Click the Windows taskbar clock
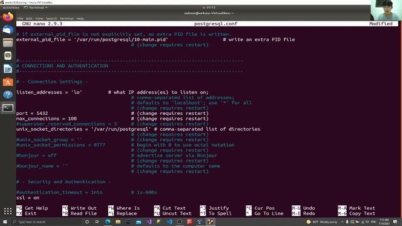402x226 pixels. [x=384, y=222]
